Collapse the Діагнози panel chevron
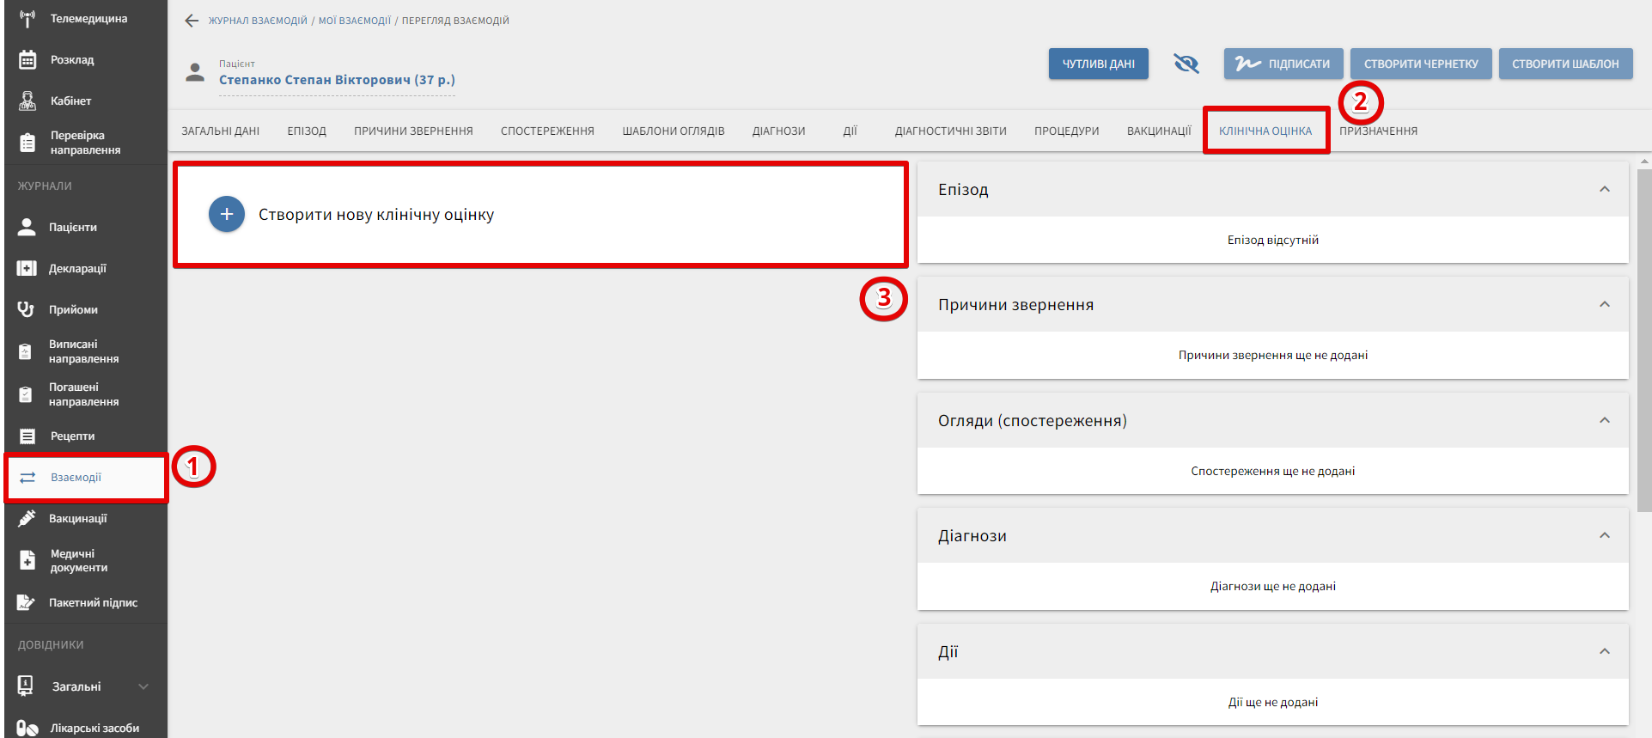 click(x=1604, y=535)
